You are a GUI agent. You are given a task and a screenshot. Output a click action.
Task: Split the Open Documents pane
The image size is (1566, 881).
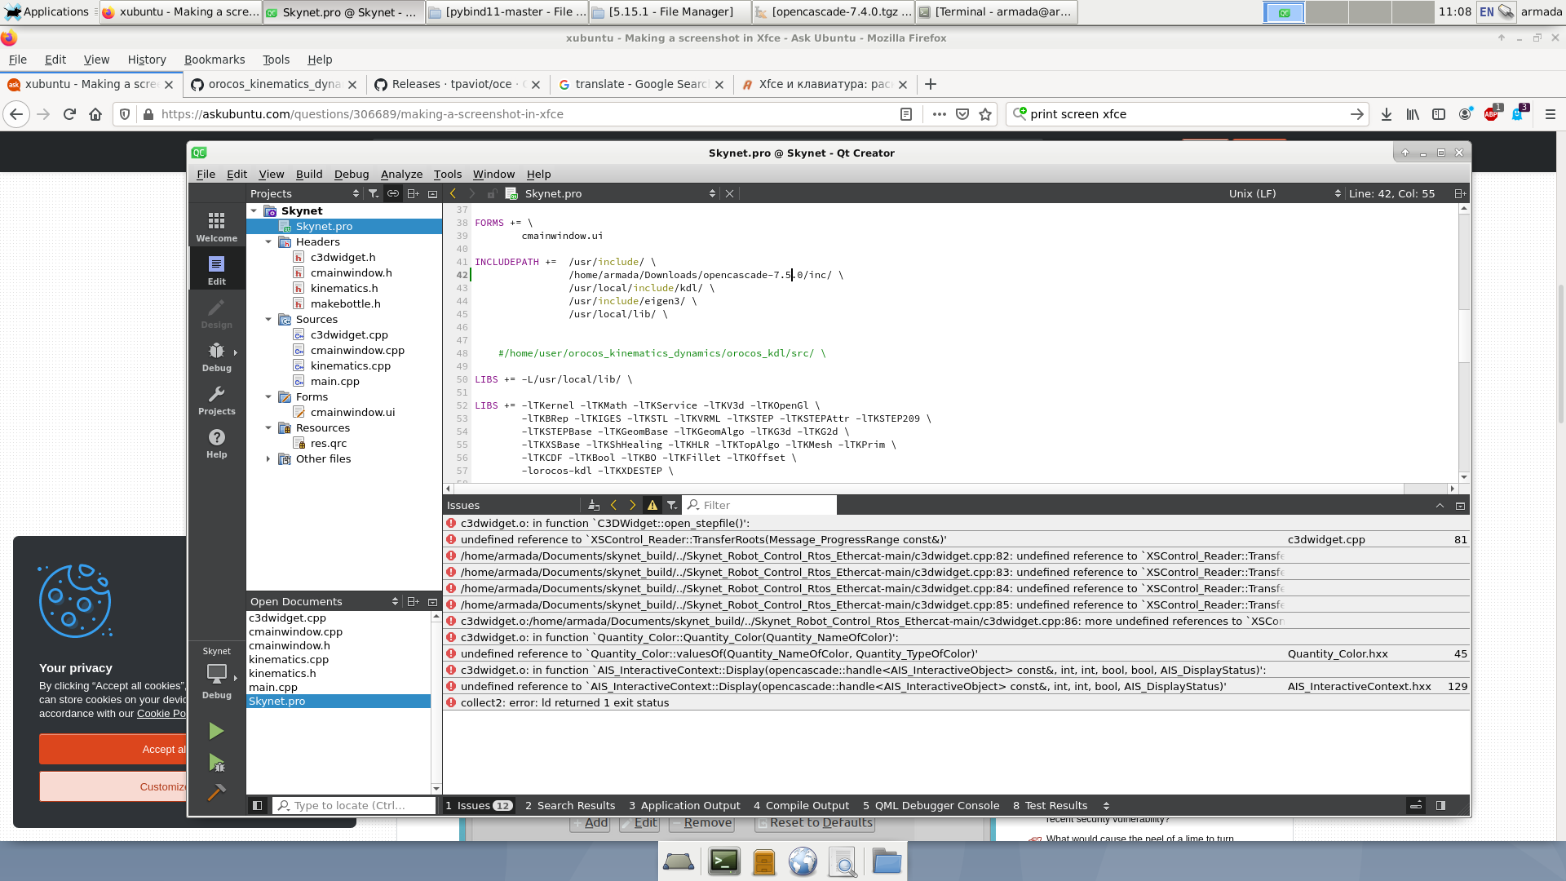(x=413, y=601)
